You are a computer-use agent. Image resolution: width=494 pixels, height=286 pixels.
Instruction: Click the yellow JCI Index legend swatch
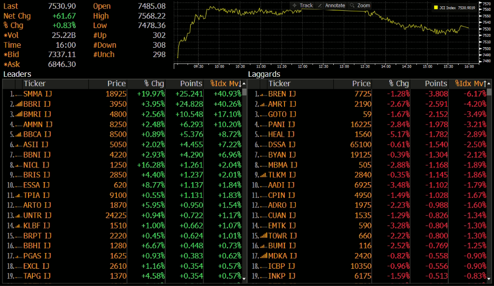[x=436, y=7]
